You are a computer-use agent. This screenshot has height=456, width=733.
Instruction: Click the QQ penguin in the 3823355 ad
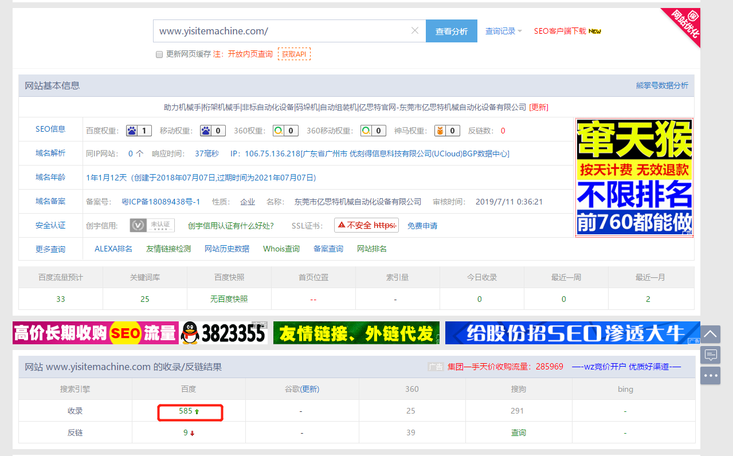coord(190,333)
